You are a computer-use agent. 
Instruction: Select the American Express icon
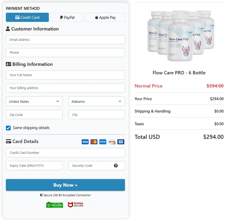[x=103, y=142]
